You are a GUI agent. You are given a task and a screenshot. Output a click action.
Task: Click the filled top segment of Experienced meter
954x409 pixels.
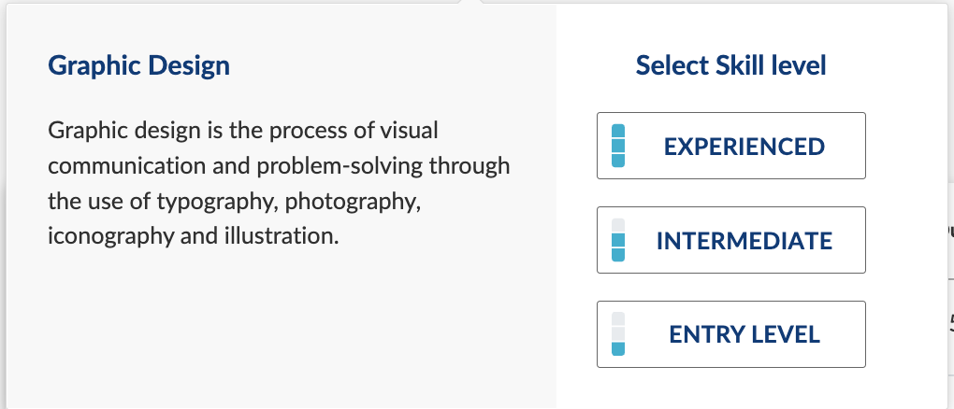tap(618, 132)
